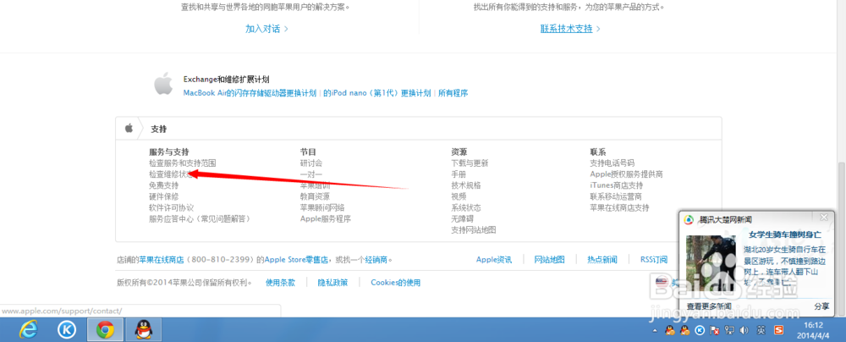Open the 硬件保修 link

pyautogui.click(x=164, y=196)
